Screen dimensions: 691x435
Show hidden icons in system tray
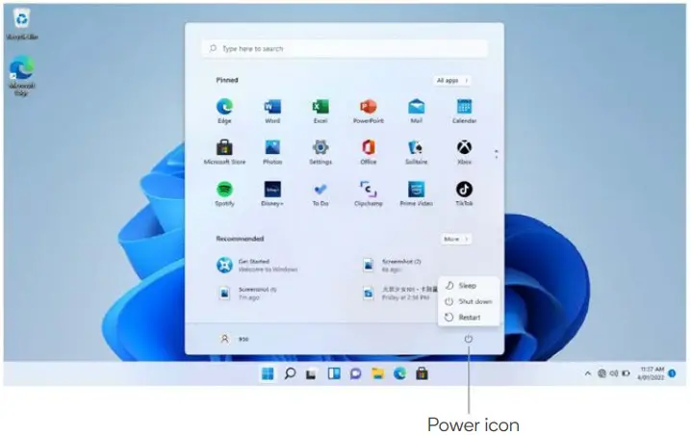587,373
